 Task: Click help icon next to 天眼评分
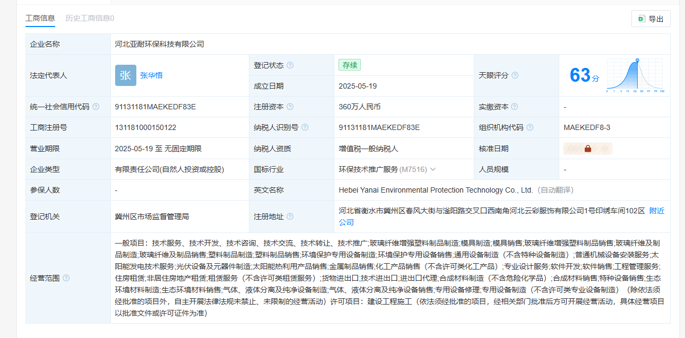pos(515,75)
